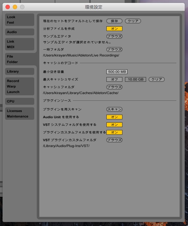Open the Licenses Maintenance tab
This screenshot has height=226, width=188.
coord(20,114)
